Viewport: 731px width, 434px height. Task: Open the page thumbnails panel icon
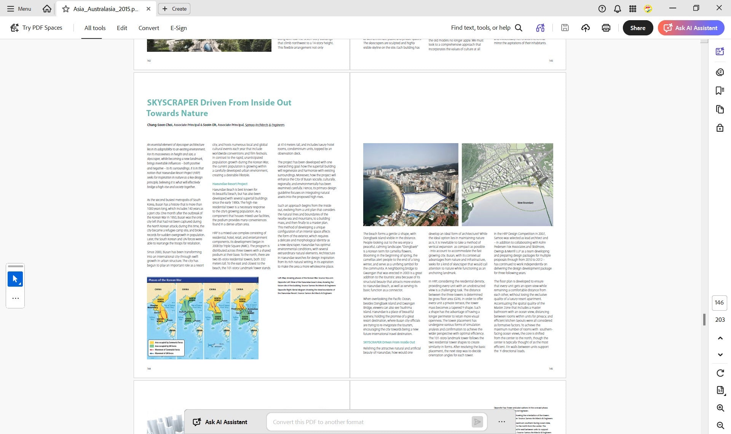[x=720, y=109]
